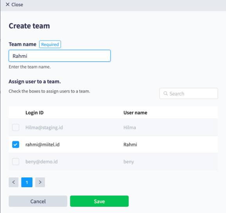Image resolution: width=226 pixels, height=213 pixels.
Task: Select page 1 in pagination
Action: (x=27, y=182)
